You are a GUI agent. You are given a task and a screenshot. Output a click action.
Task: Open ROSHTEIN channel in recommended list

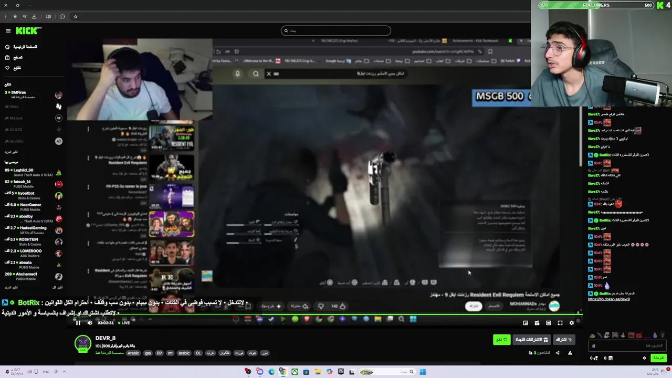tap(33, 241)
